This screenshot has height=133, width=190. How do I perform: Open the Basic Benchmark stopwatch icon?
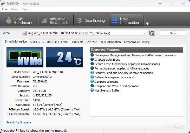click(x=9, y=20)
